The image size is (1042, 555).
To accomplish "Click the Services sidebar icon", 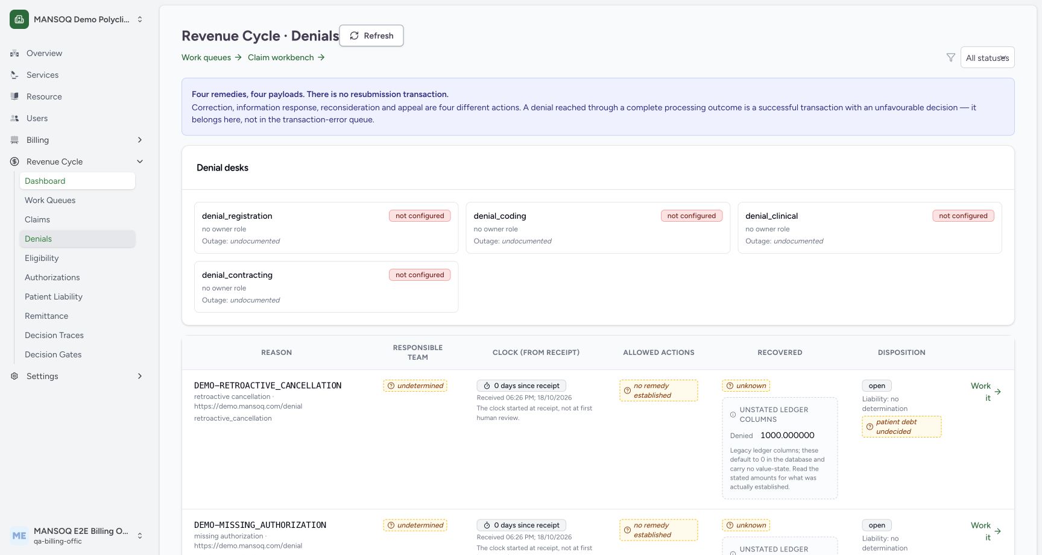I will click(x=14, y=75).
